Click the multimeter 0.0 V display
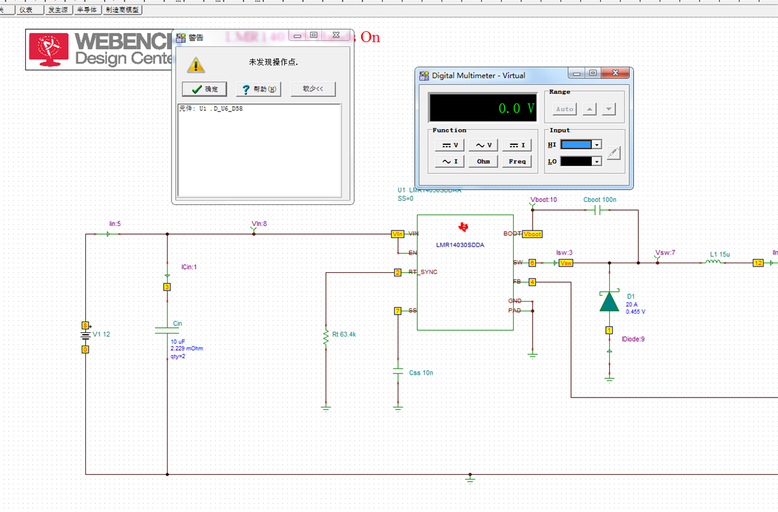778x512 pixels. [x=483, y=108]
